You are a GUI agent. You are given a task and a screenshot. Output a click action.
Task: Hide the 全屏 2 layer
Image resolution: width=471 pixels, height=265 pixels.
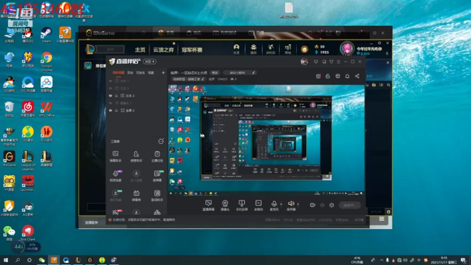[111, 111]
